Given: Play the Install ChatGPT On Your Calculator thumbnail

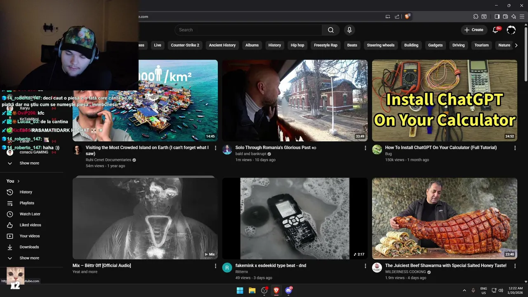Looking at the screenshot, I should tap(445, 101).
